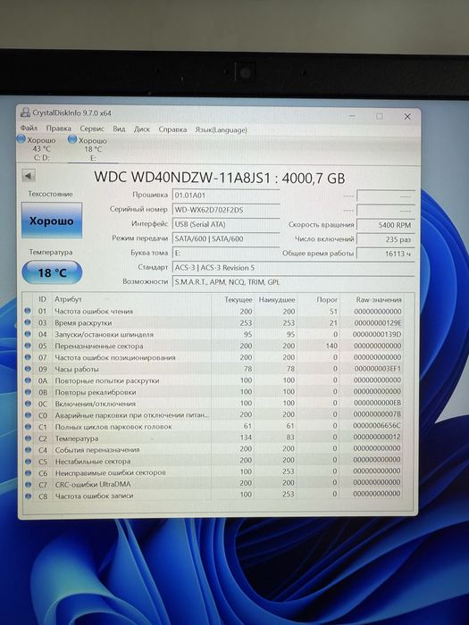Click the current value 134 of Температура
The image size is (469, 625).
pyautogui.click(x=246, y=437)
